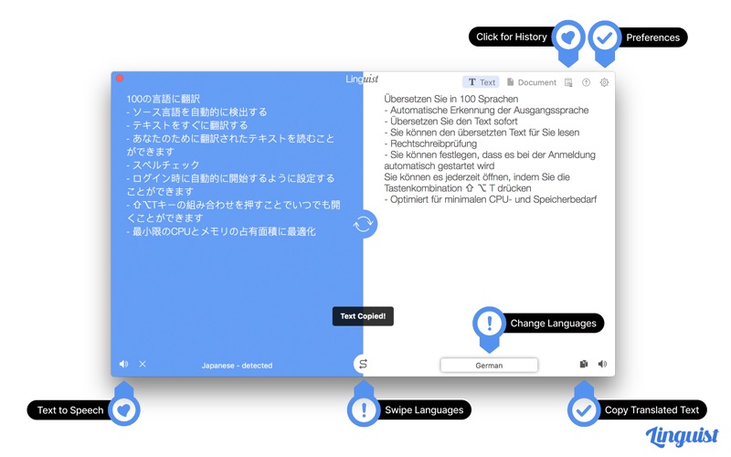Click "- Automatische Erkennung der Ausgangssprache" line
Image resolution: width=731 pixels, height=457 pixels.
(486, 110)
